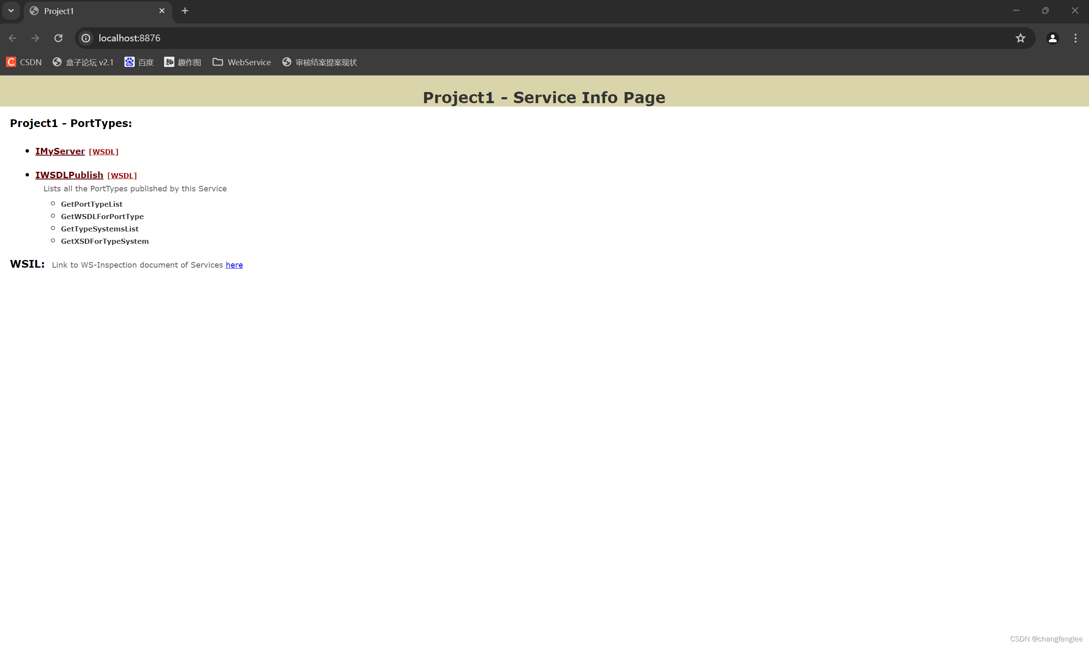The height and width of the screenshot is (647, 1089).
Task: Open the WSDL link beside IMyServer
Action: 104,152
